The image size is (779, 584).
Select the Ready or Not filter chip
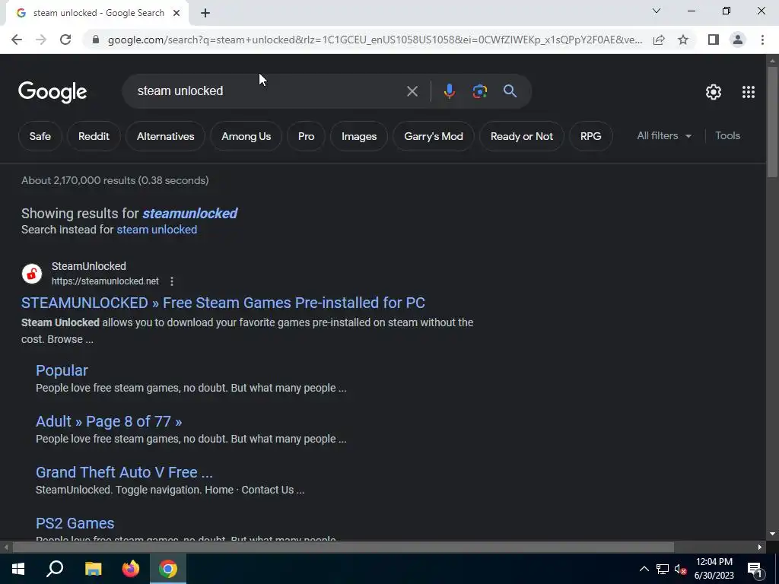522,136
